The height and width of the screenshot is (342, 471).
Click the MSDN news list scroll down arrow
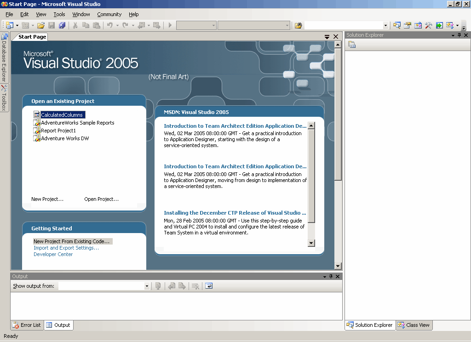[x=311, y=243]
